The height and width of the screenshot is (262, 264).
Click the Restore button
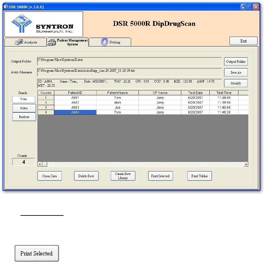click(x=24, y=117)
